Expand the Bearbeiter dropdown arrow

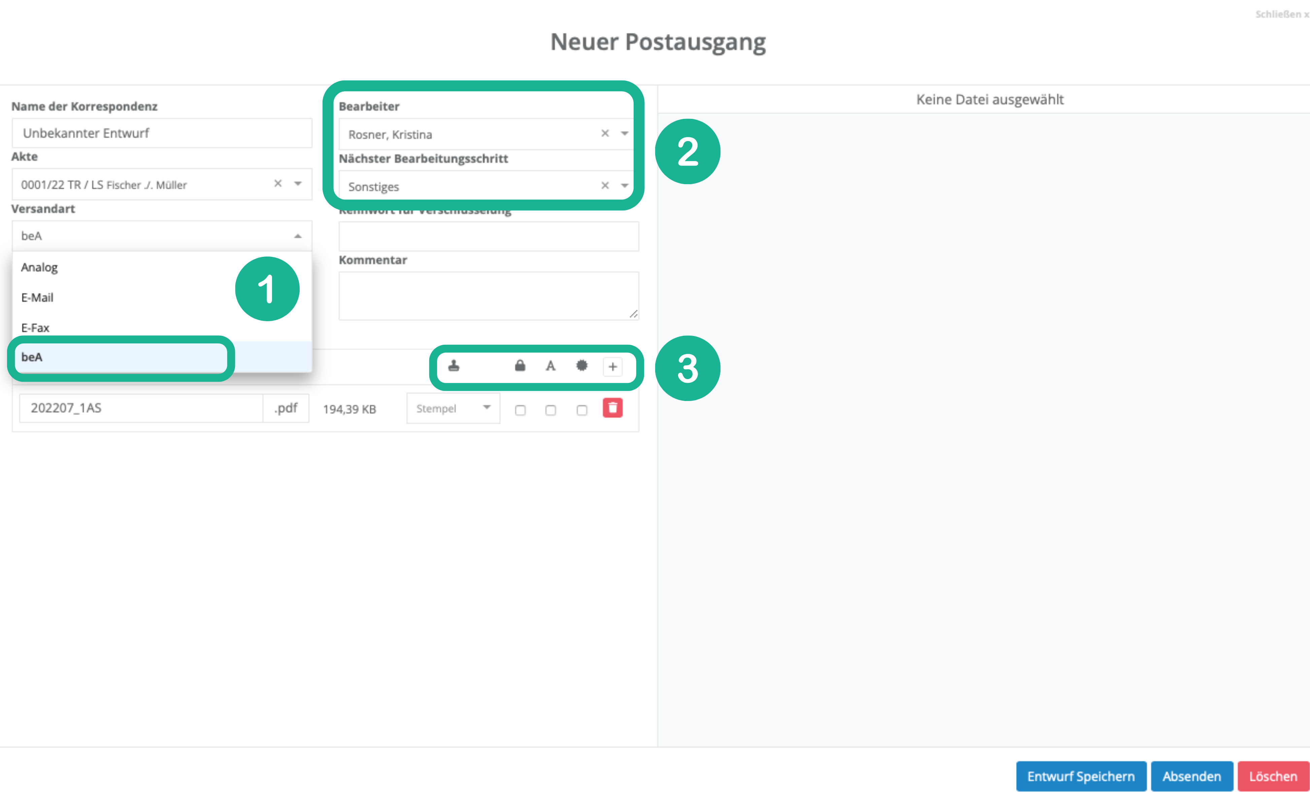point(625,133)
